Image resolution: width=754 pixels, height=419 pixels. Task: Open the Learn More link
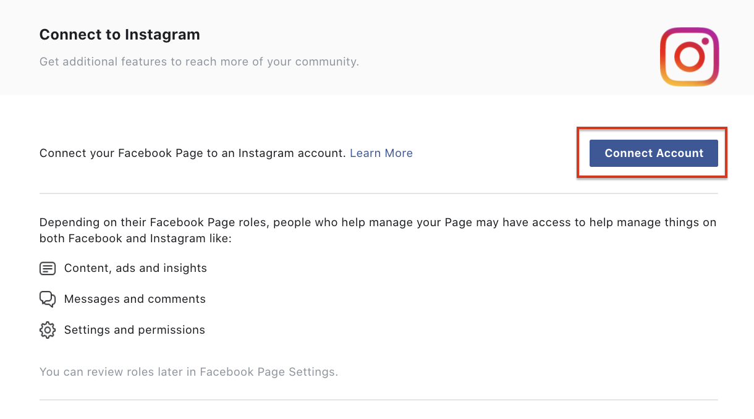[x=381, y=153]
